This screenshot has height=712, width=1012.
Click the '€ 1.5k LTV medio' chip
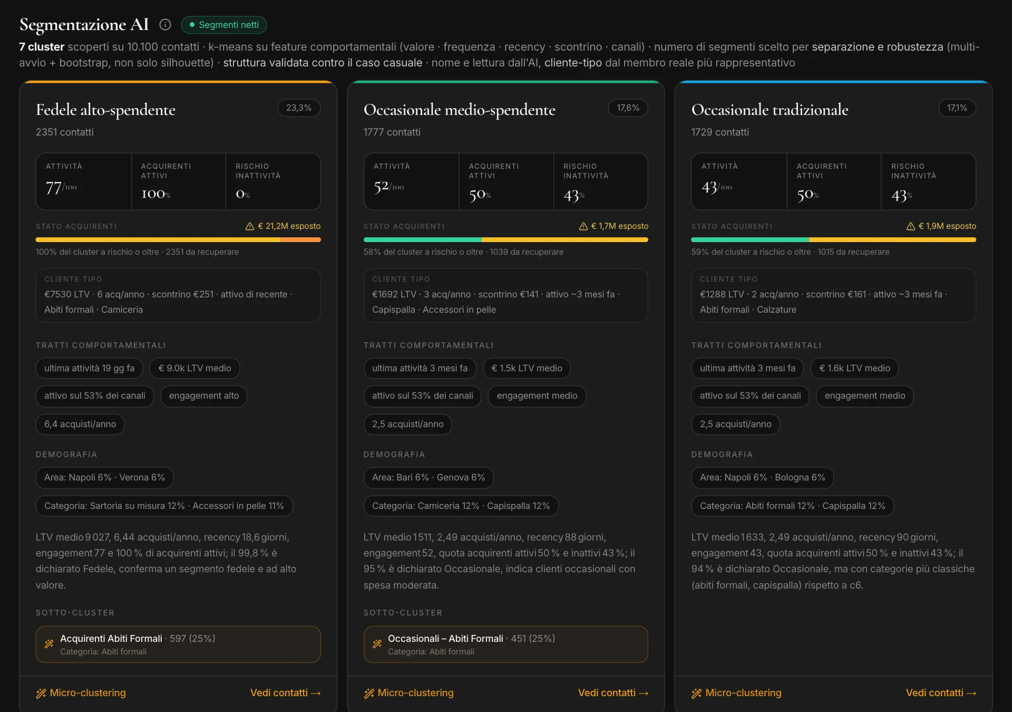527,368
